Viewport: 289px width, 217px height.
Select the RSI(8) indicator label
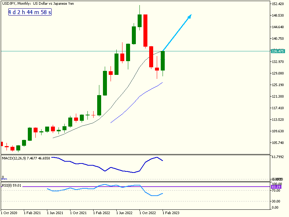(12, 186)
